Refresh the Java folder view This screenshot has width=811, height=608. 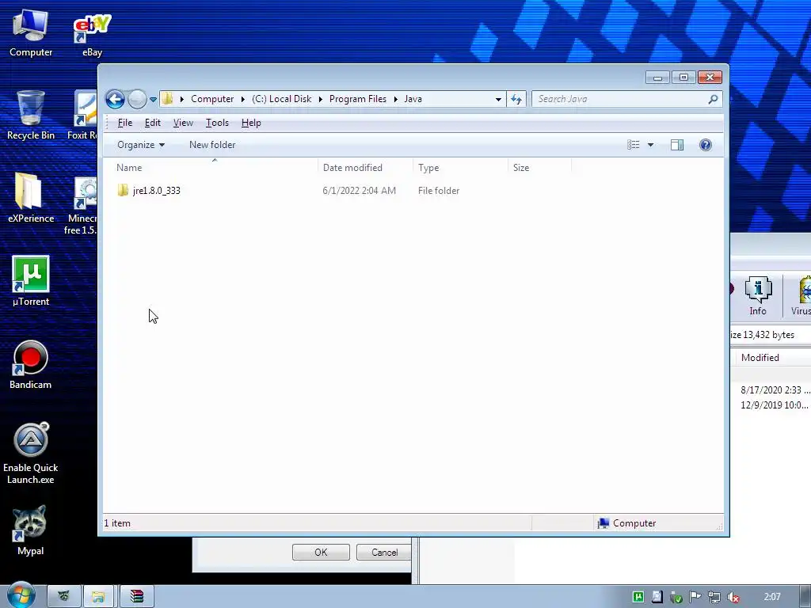tap(516, 99)
